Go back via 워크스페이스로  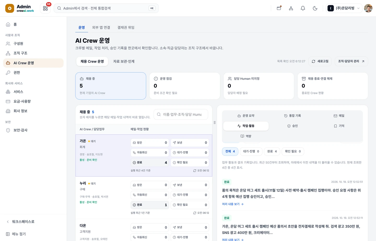pyautogui.click(x=33, y=222)
